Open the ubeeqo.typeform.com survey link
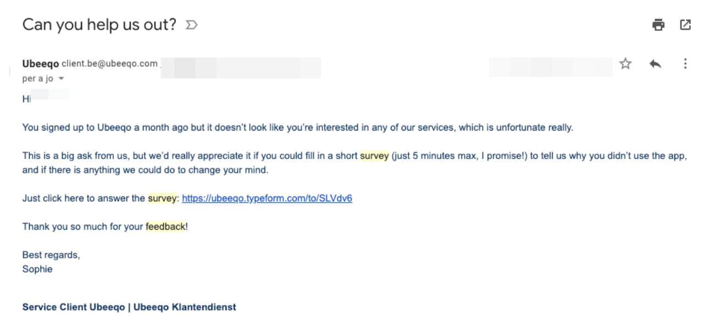The height and width of the screenshot is (328, 726). pos(267,199)
